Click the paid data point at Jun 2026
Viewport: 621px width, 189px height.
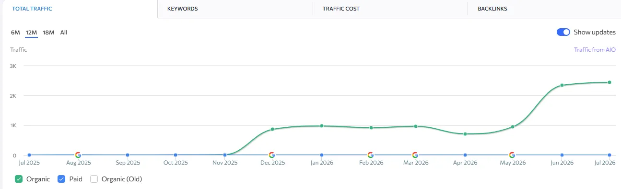562,155
